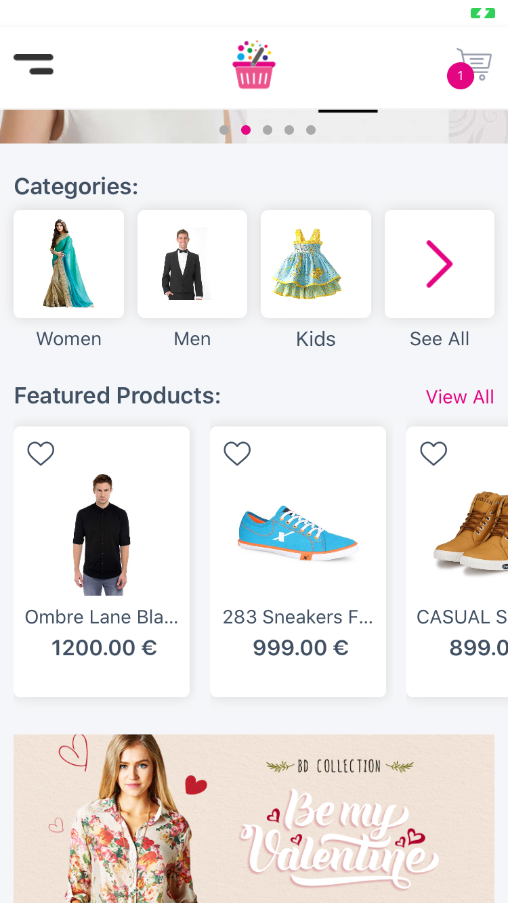Select the Men category tile
Viewport: 508px width, 903px height.
192,264
